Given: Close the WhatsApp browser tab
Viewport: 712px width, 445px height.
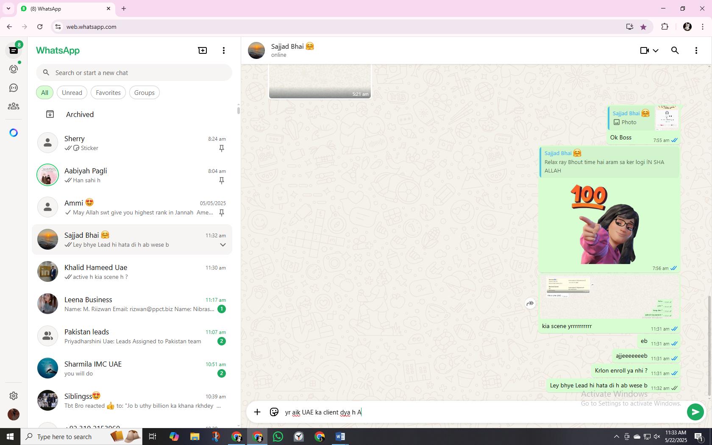Looking at the screenshot, I should pyautogui.click(x=108, y=8).
